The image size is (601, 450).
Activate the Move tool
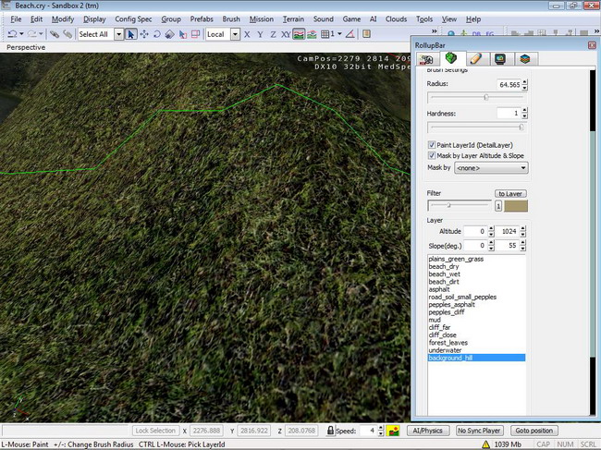point(144,34)
